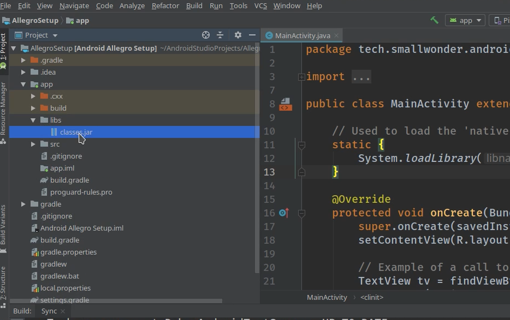
Task: Collapse all nodes using the collapse-all icon
Action: pyautogui.click(x=220, y=34)
